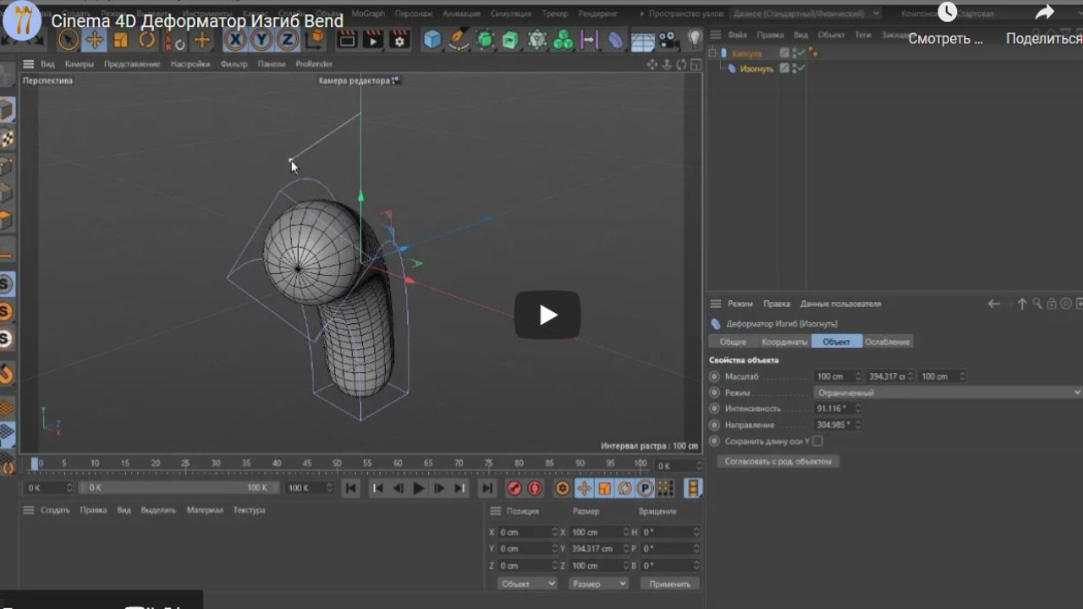Activate the Scale tool in top toolbar
Viewport: 1083px width, 609px height.
coord(120,40)
